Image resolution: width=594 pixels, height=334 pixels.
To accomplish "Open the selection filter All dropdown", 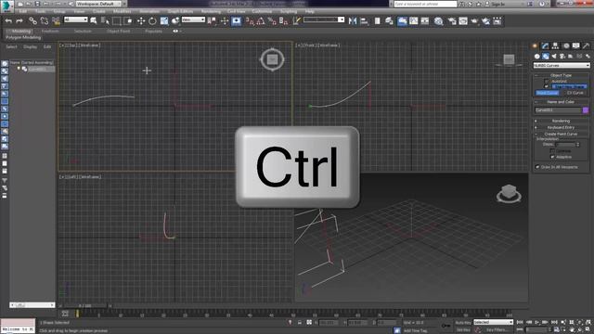I will click(76, 19).
